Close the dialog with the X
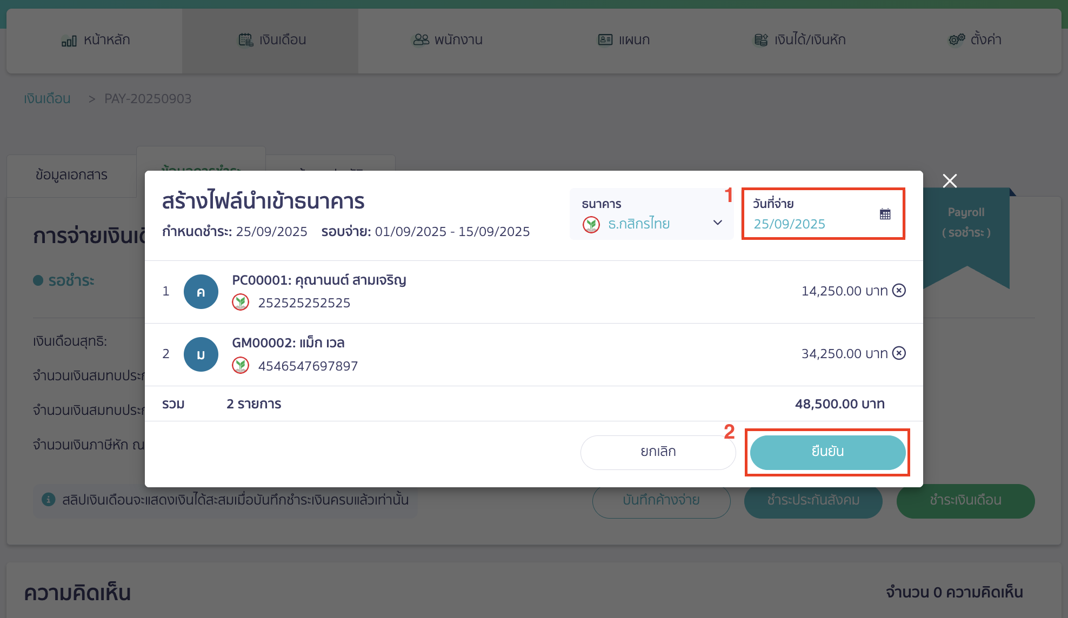Image resolution: width=1068 pixels, height=618 pixels. click(950, 181)
